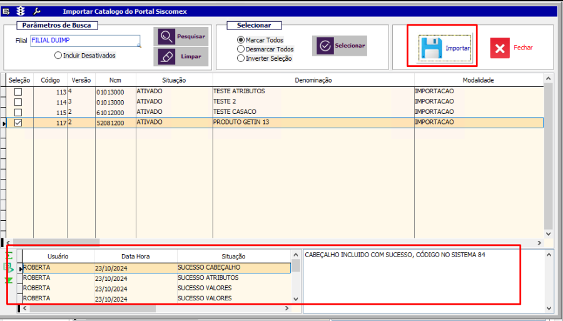Click the Pesquisar magnifier icon

point(166,36)
